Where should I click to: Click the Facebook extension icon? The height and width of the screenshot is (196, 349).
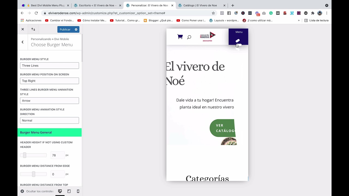229,13
